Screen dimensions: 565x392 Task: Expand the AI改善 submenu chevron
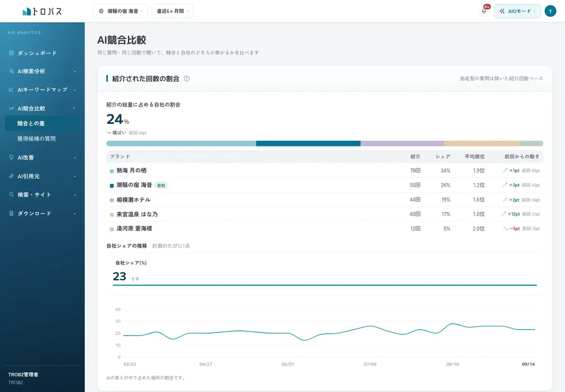coord(75,158)
